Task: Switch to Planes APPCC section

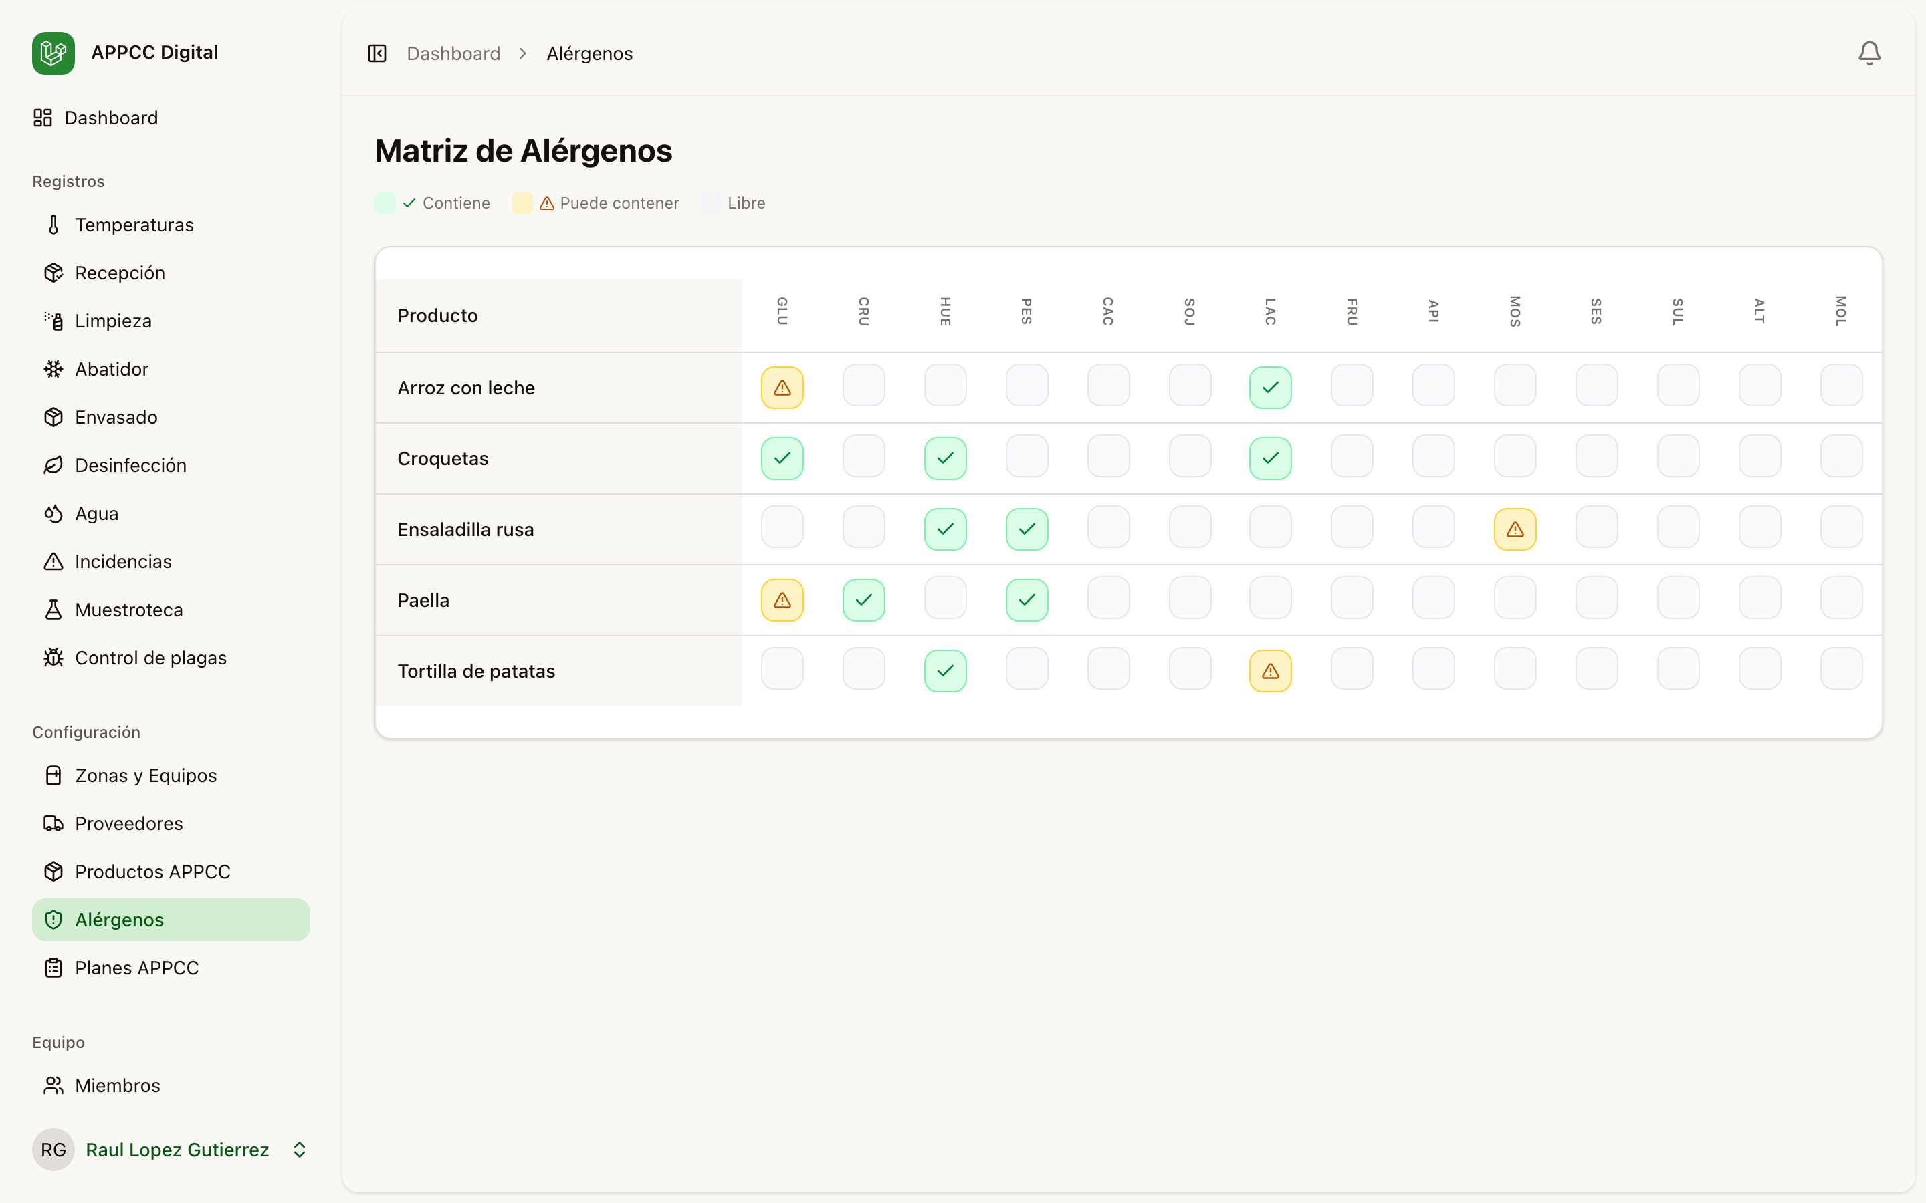Action: pyautogui.click(x=136, y=968)
